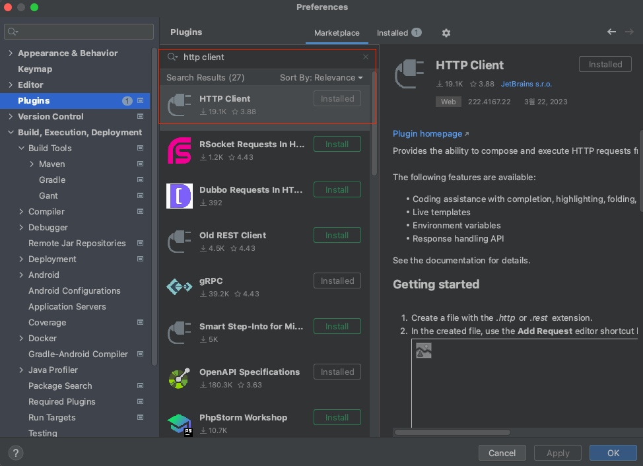This screenshot has width=643, height=466.
Task: Select Required Plugins in tree
Action: tap(62, 402)
